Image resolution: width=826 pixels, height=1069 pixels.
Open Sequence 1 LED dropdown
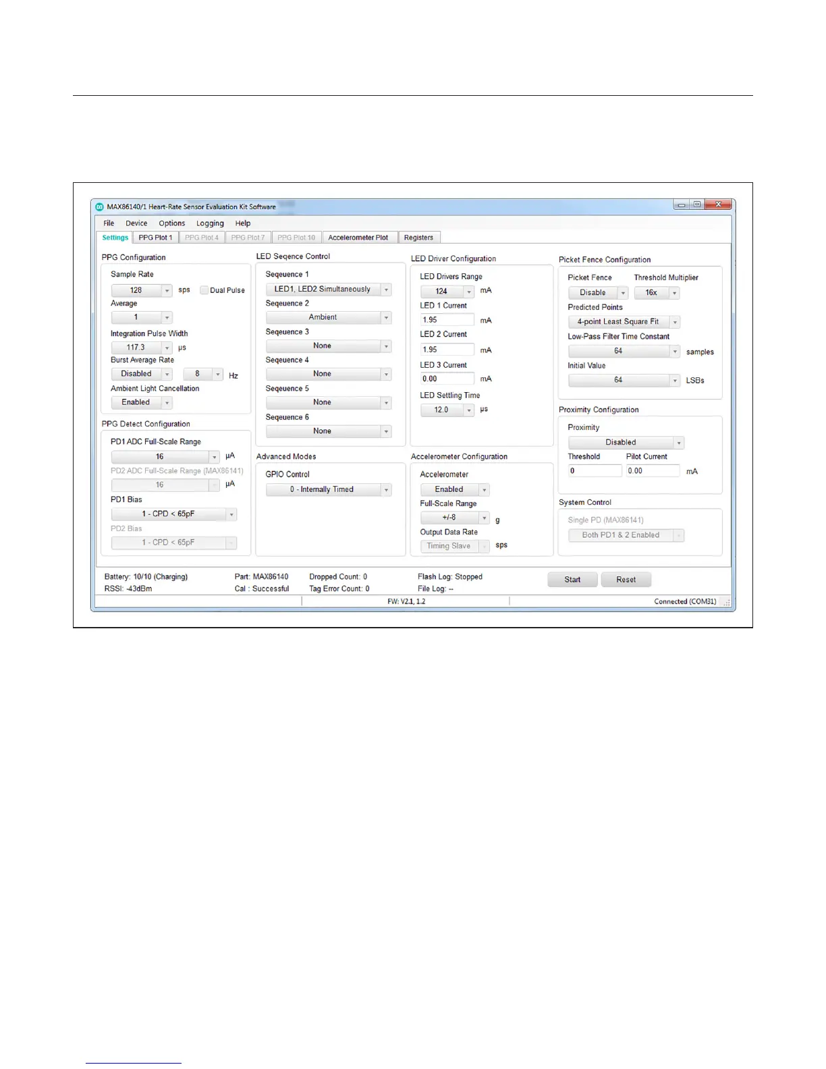(329, 290)
